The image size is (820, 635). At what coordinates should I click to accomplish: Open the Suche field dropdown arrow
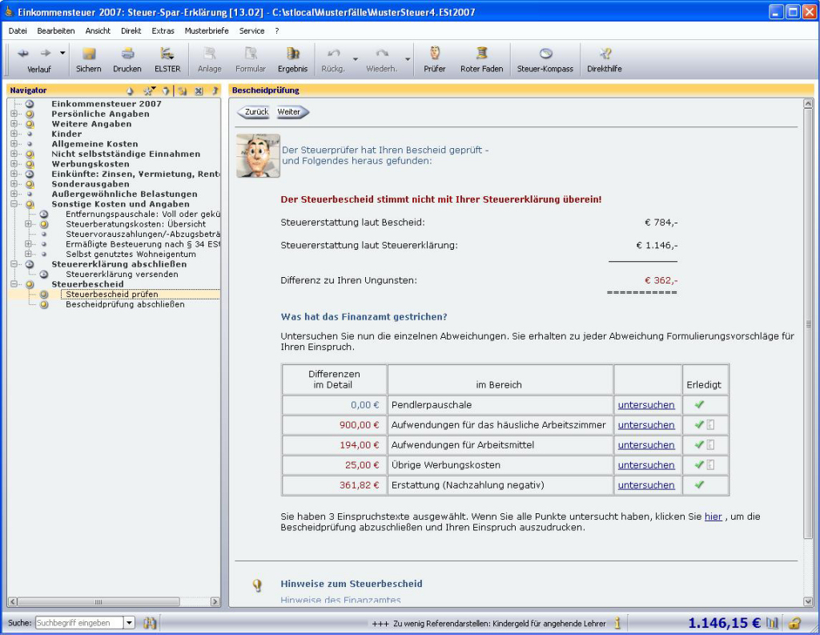[x=129, y=622]
